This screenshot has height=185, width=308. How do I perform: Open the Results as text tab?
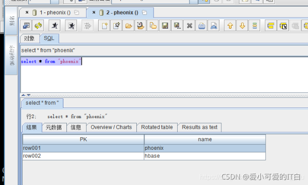[x=200, y=127]
